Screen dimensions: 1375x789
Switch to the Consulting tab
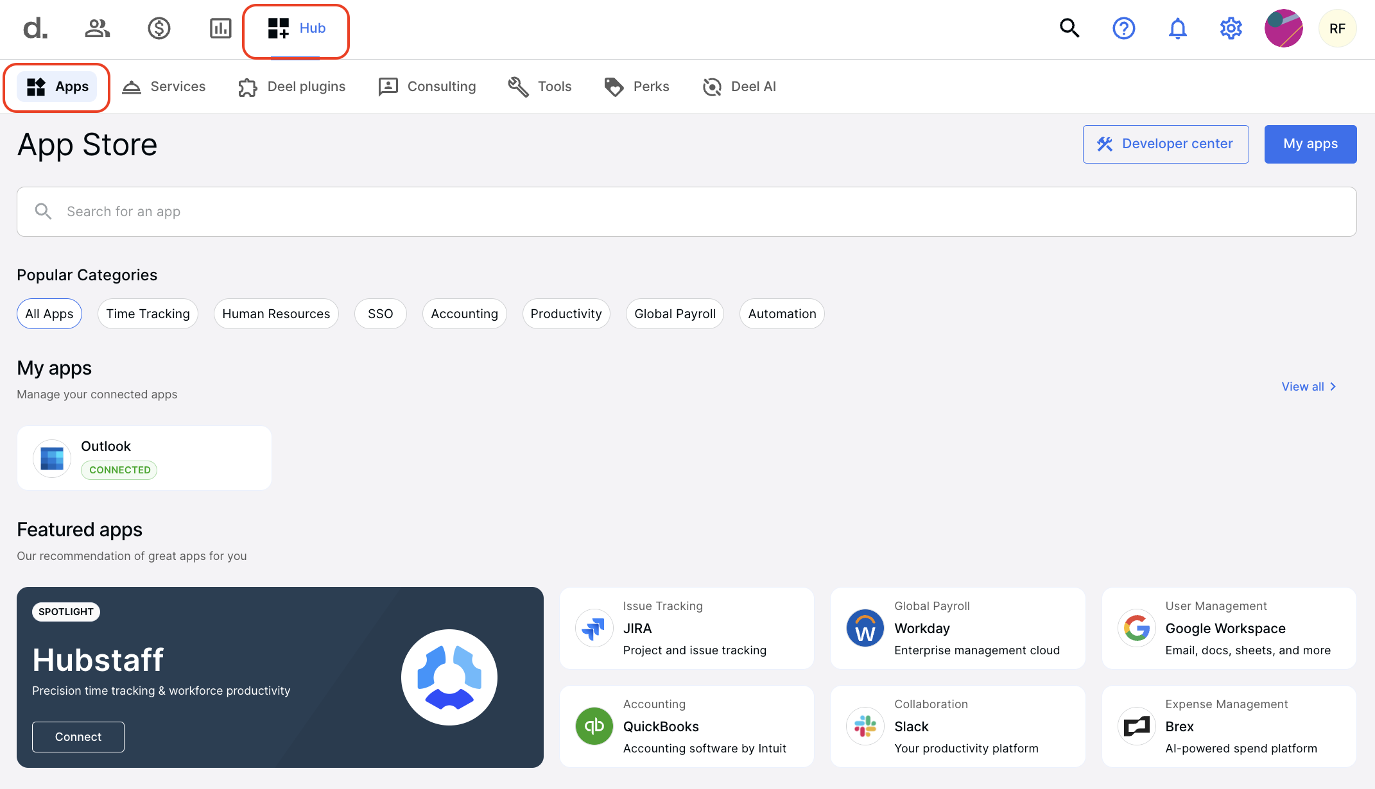[427, 87]
